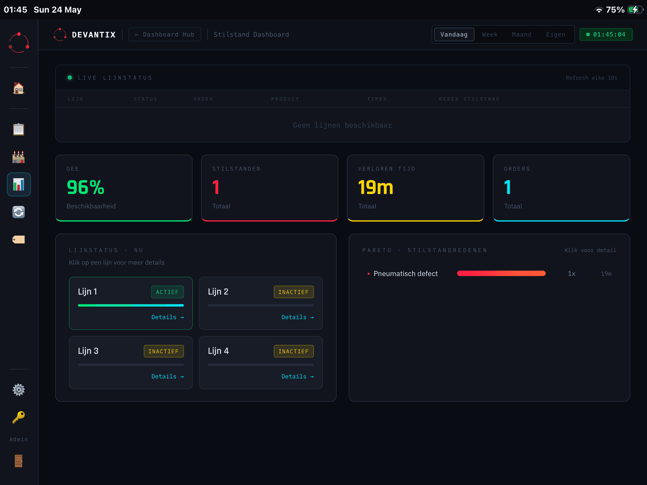Click the 'Admin' label in sidebar
The width and height of the screenshot is (647, 485).
[x=19, y=439]
